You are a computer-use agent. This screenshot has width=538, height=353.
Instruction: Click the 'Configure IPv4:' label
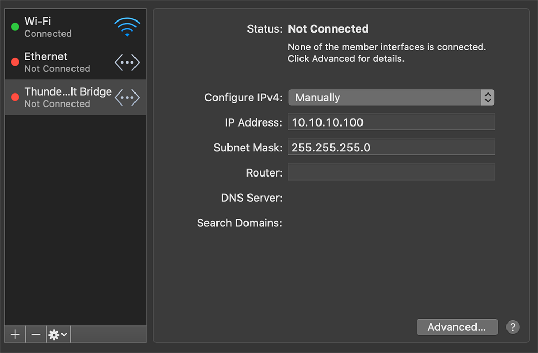243,97
